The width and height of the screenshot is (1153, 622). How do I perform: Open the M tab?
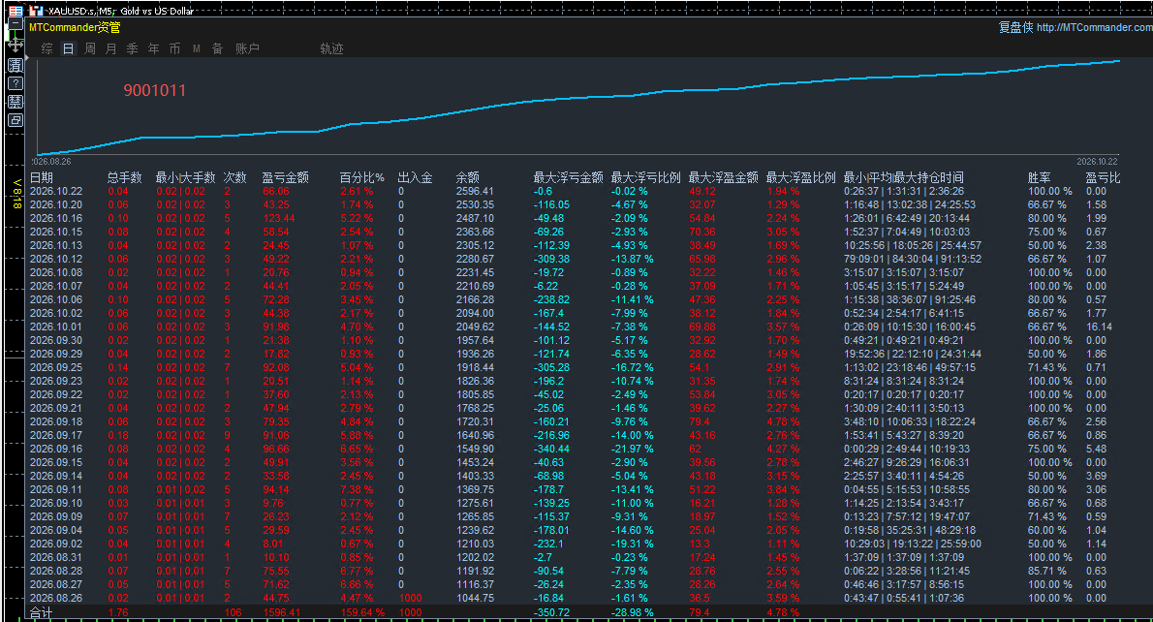pyautogui.click(x=197, y=48)
